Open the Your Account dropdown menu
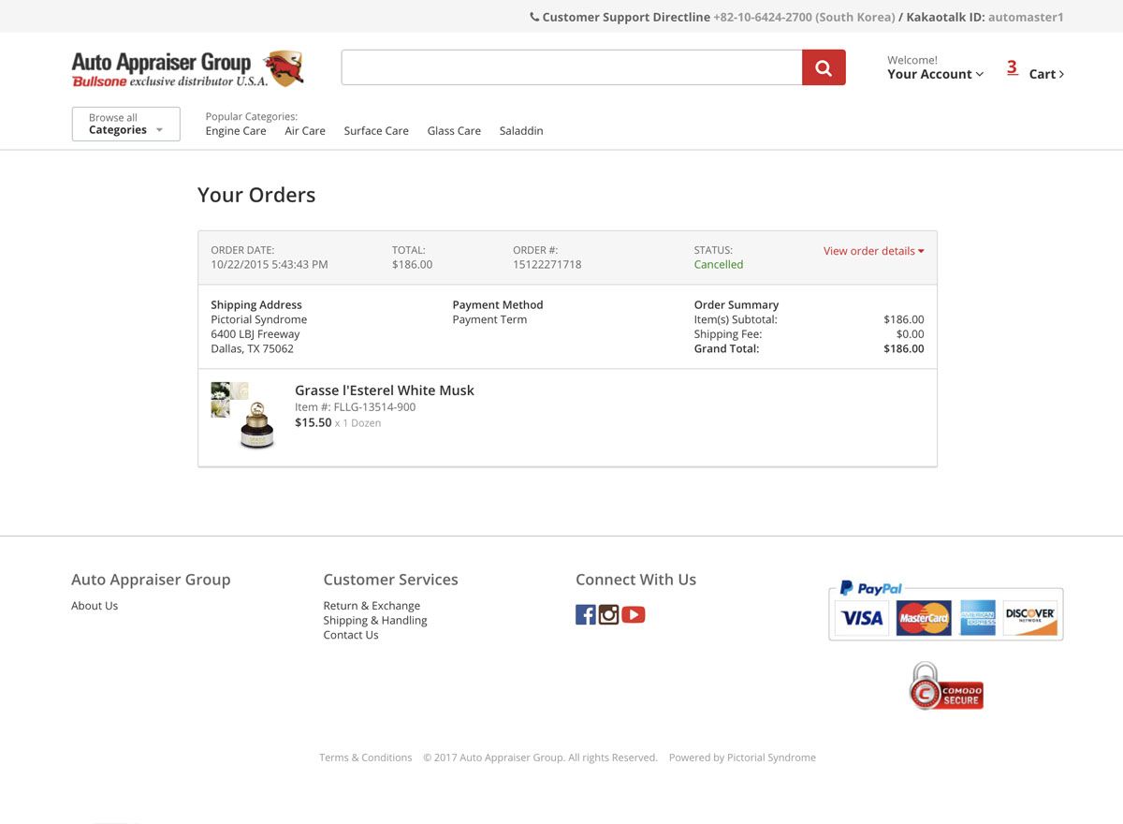 (x=935, y=74)
